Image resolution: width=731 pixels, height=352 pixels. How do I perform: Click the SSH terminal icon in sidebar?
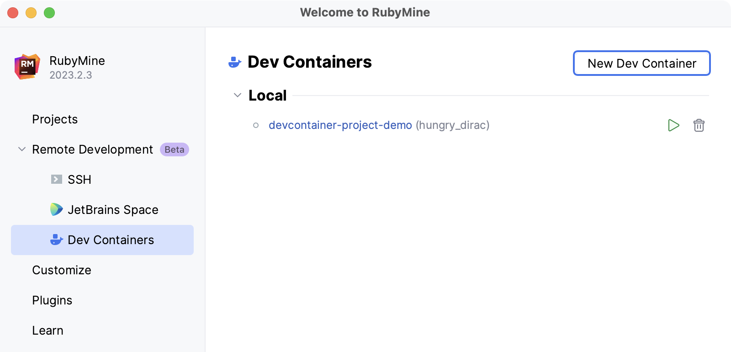[57, 179]
